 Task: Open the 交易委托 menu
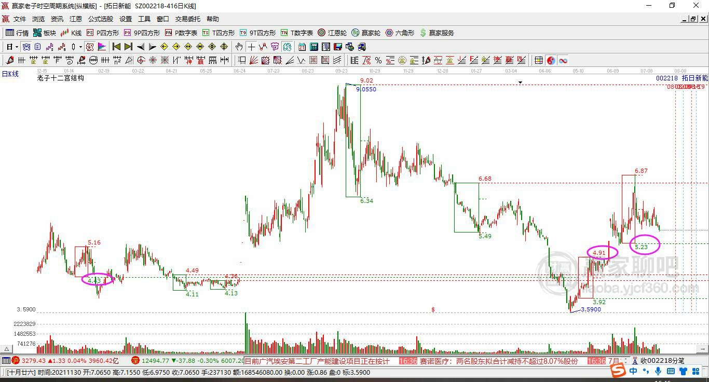pyautogui.click(x=187, y=19)
